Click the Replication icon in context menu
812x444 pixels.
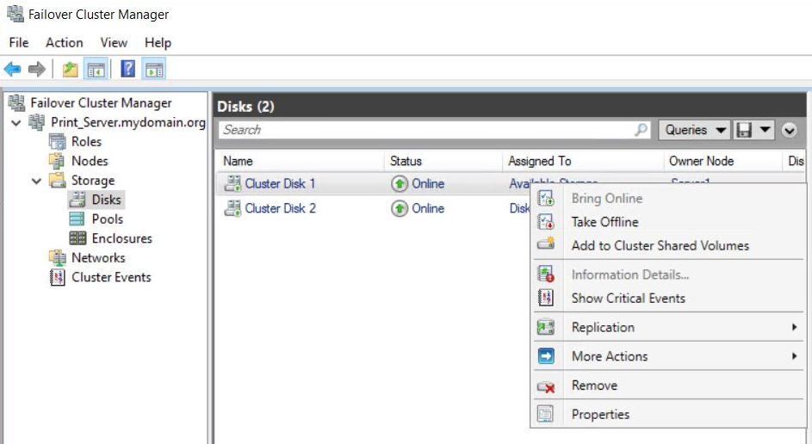click(x=546, y=327)
